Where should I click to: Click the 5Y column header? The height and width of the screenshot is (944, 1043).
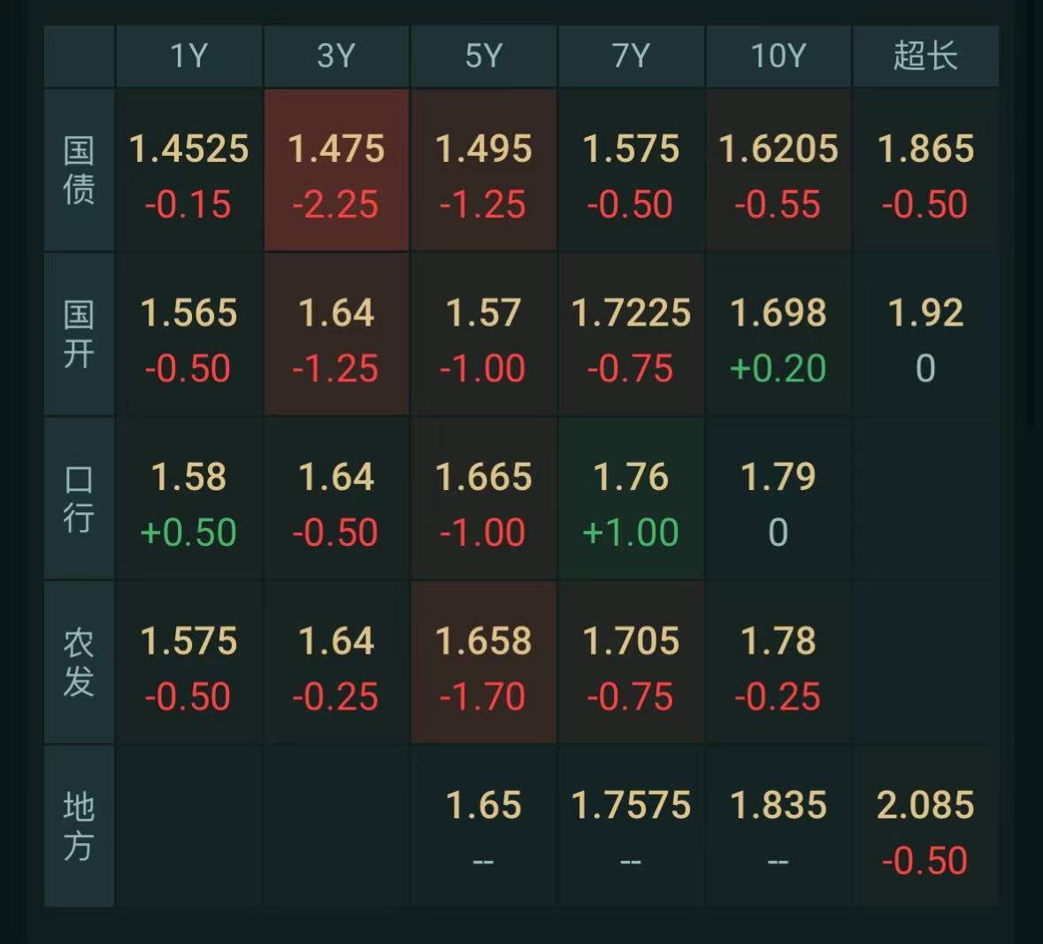[484, 57]
